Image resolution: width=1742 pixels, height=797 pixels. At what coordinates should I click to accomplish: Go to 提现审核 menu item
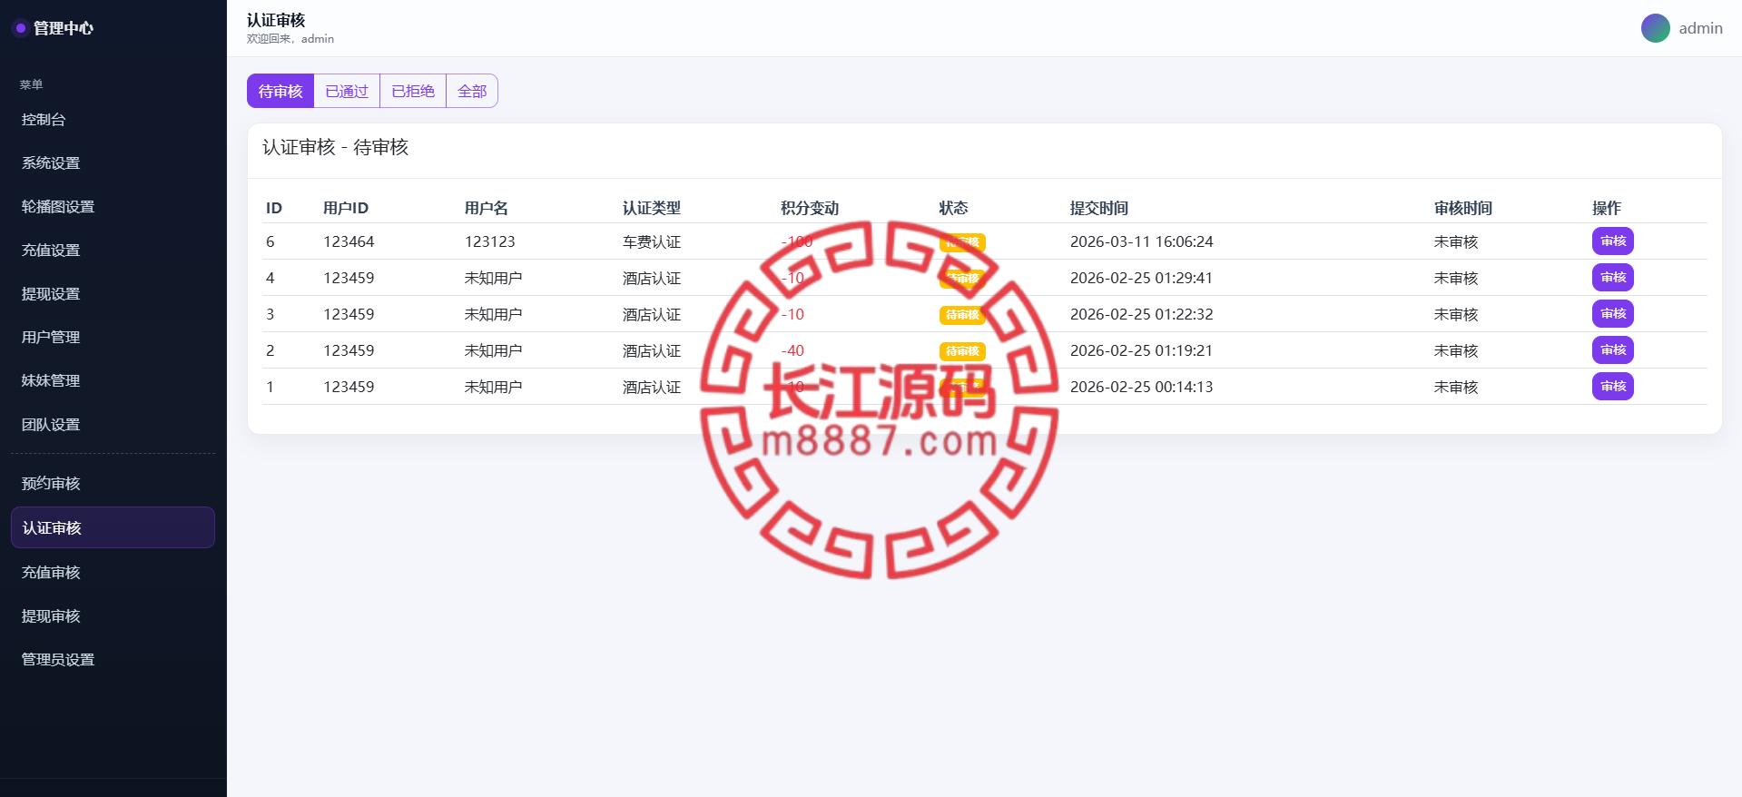pyautogui.click(x=113, y=616)
